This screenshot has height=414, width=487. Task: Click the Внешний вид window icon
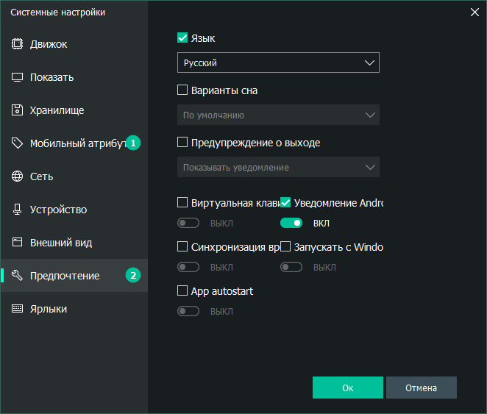(18, 243)
